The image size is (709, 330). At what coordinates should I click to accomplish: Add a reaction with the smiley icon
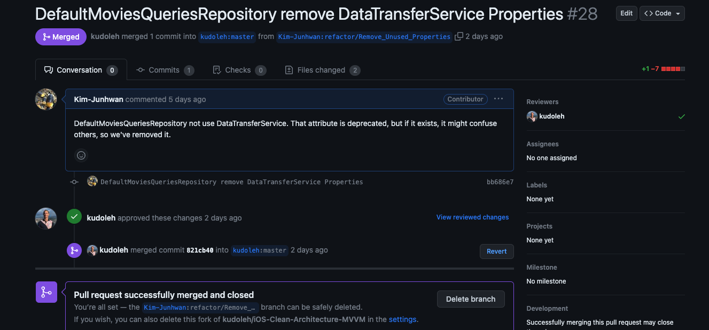[x=81, y=155]
